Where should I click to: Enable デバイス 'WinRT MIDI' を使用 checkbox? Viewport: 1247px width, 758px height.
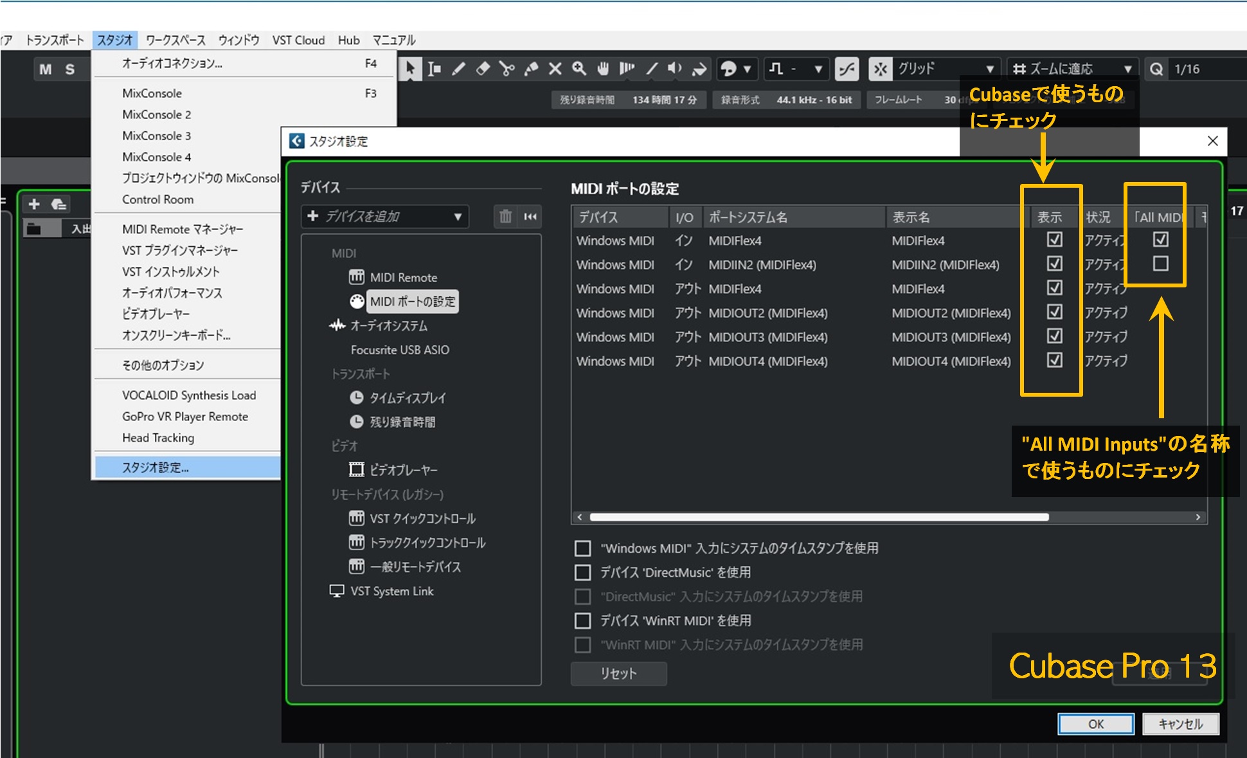point(582,620)
